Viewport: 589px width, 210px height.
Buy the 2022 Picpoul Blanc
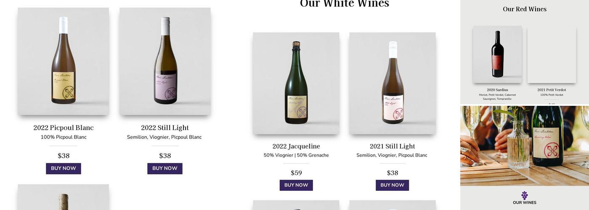(64, 168)
